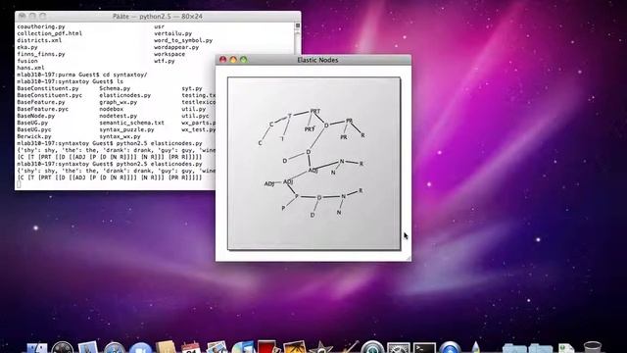The image size is (627, 353).
Task: Select the PR node linked to R
Action: coord(349,121)
